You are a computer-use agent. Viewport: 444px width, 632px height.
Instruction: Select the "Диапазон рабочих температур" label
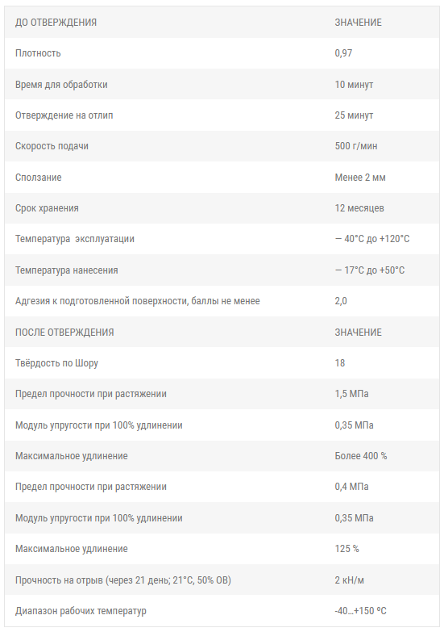click(x=81, y=611)
